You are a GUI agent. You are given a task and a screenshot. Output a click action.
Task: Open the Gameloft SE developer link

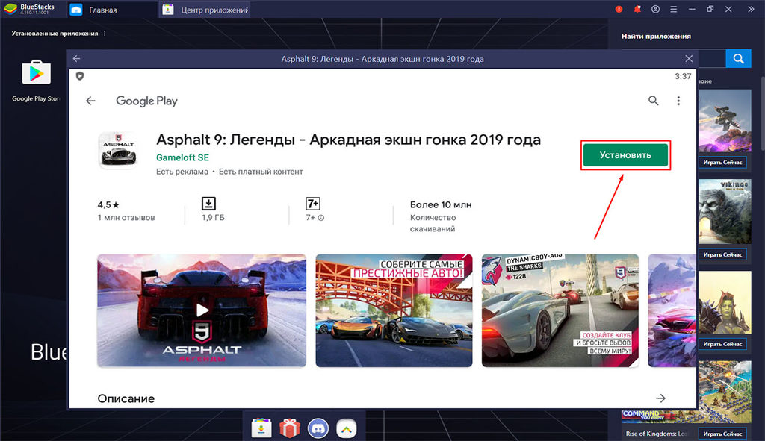(182, 157)
